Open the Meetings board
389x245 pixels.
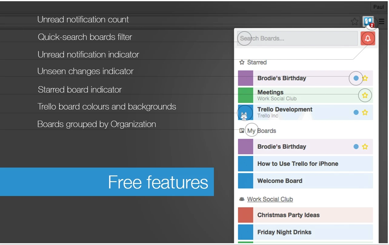pos(305,95)
